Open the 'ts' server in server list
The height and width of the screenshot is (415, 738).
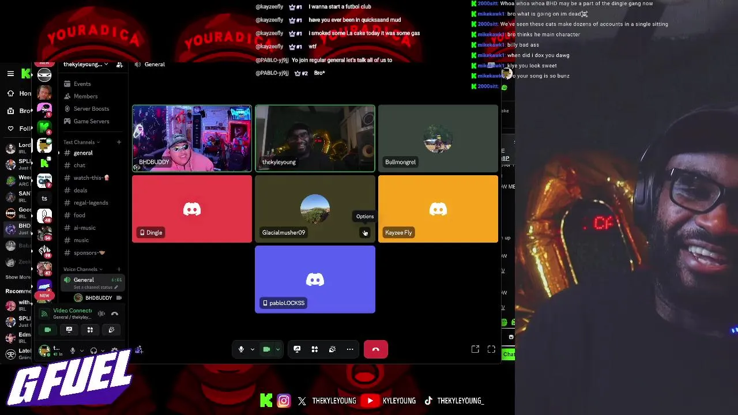click(x=44, y=198)
